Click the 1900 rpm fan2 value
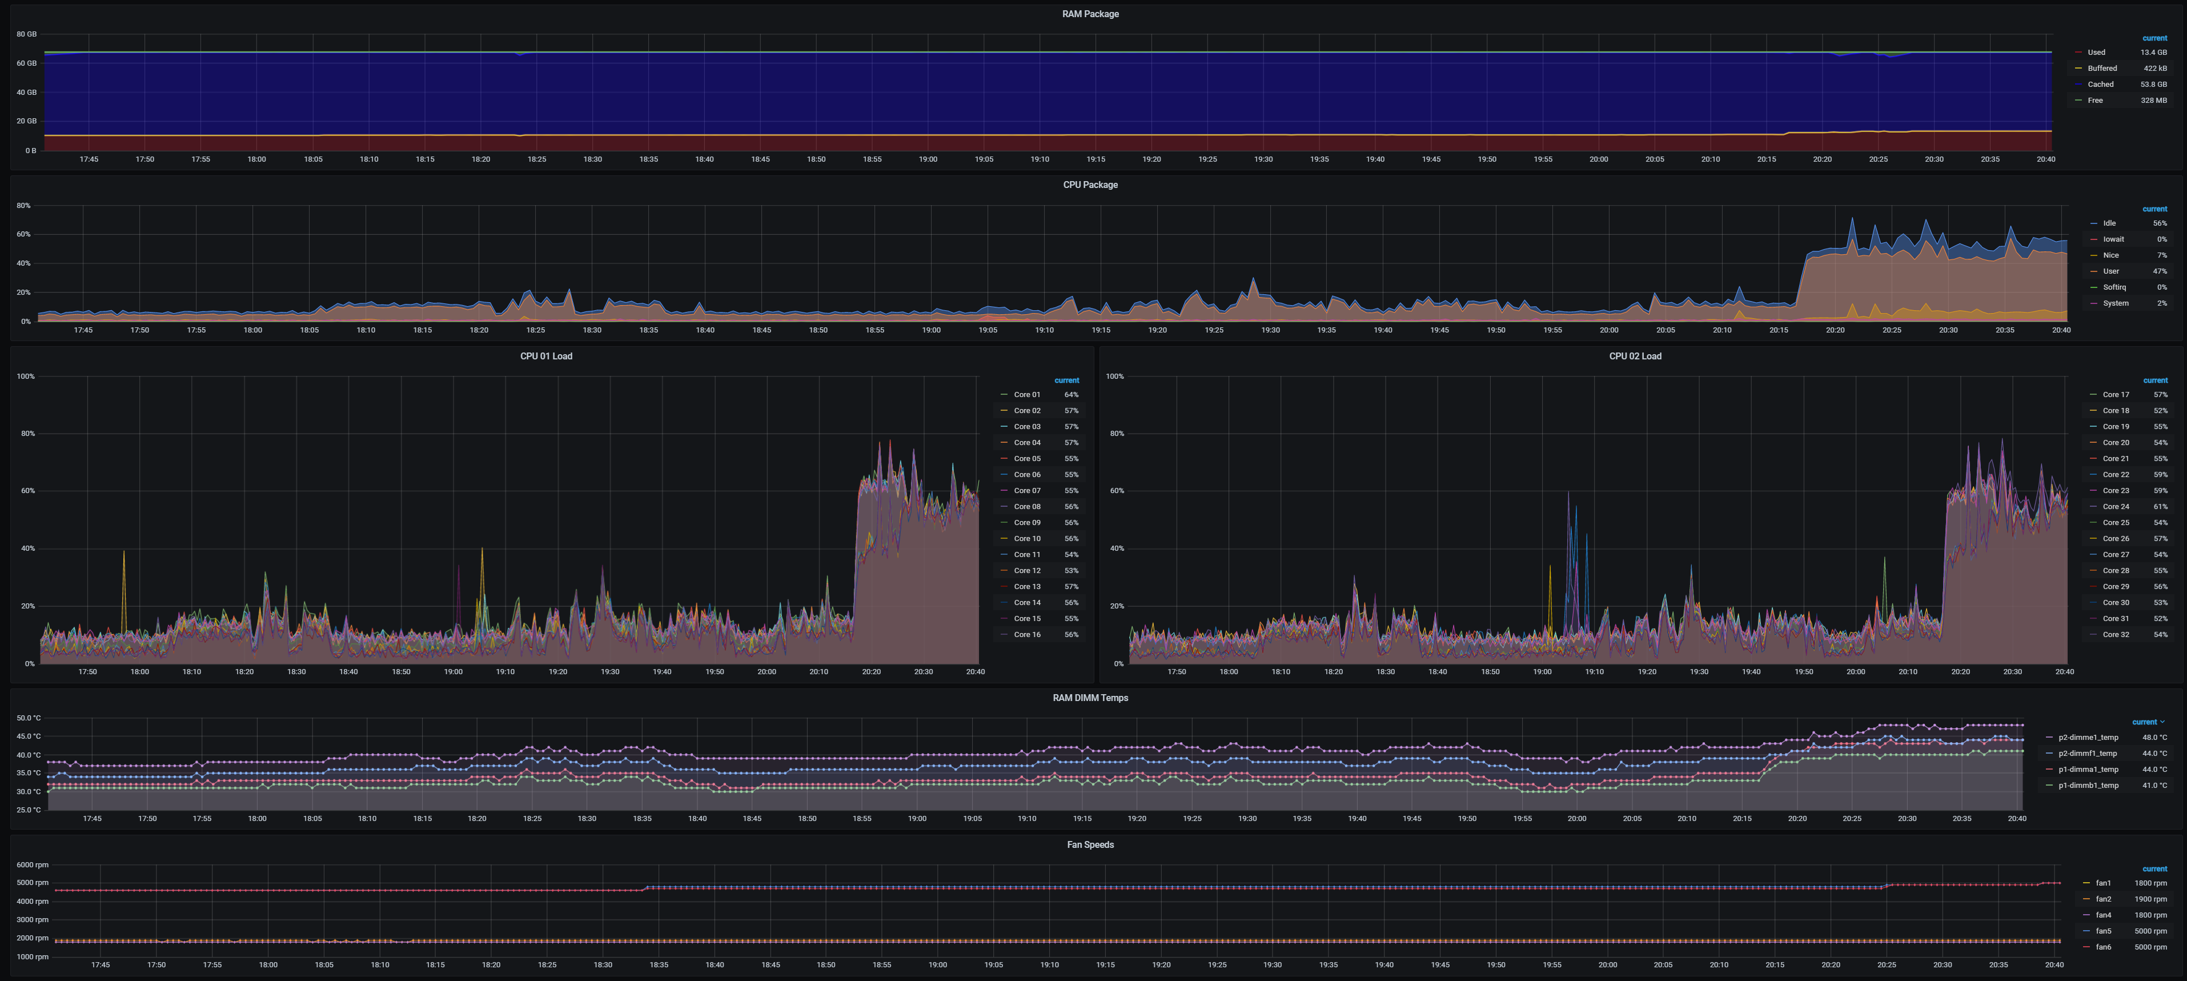The image size is (2187, 981). (2150, 899)
